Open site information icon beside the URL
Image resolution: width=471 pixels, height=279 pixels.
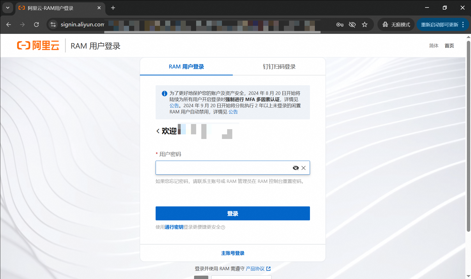tap(53, 25)
